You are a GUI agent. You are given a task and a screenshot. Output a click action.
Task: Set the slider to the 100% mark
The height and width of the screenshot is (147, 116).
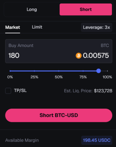click(x=107, y=71)
